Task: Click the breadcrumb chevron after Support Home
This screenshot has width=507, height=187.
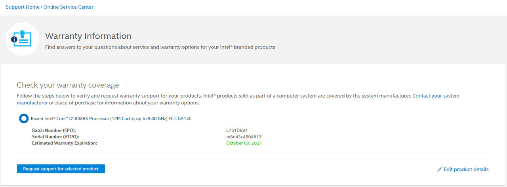Action: tap(42, 7)
